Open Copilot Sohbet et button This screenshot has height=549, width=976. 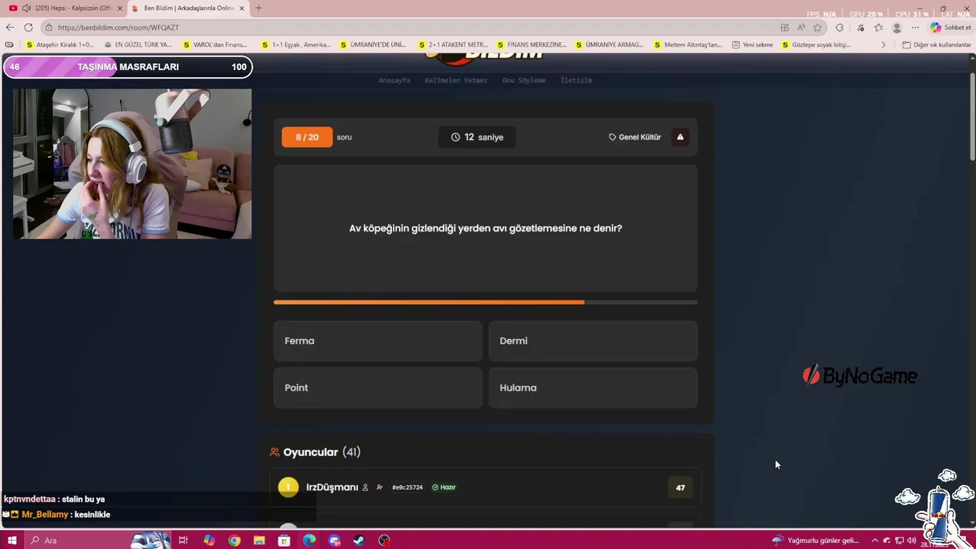point(951,27)
